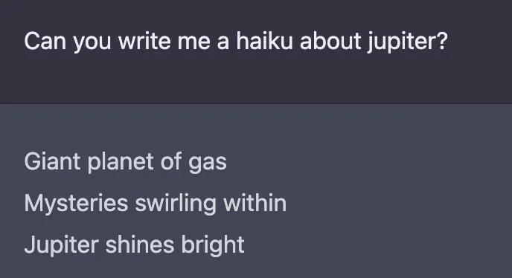
Task: Click the word 'haiku' in the prompt
Action: pyautogui.click(x=264, y=41)
